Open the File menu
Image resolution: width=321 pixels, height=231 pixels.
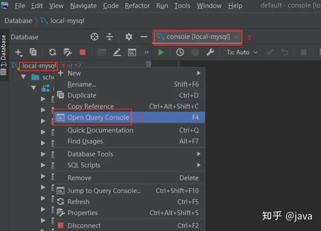pyautogui.click(x=20, y=6)
